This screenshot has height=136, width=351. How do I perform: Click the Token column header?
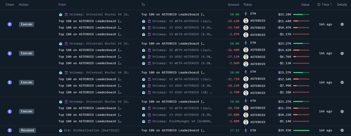[x=247, y=5]
